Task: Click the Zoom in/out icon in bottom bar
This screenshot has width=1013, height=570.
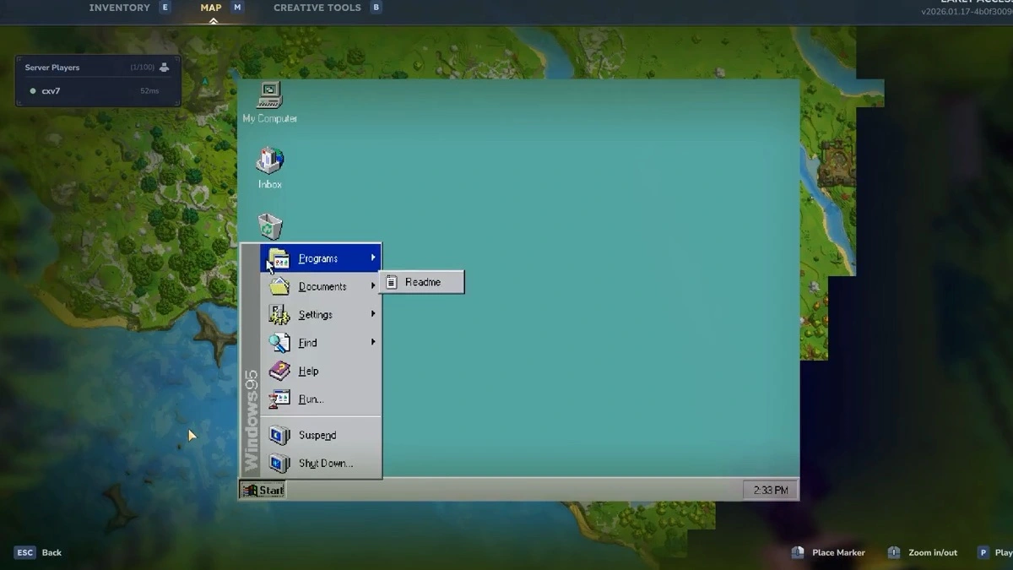Action: [x=894, y=552]
